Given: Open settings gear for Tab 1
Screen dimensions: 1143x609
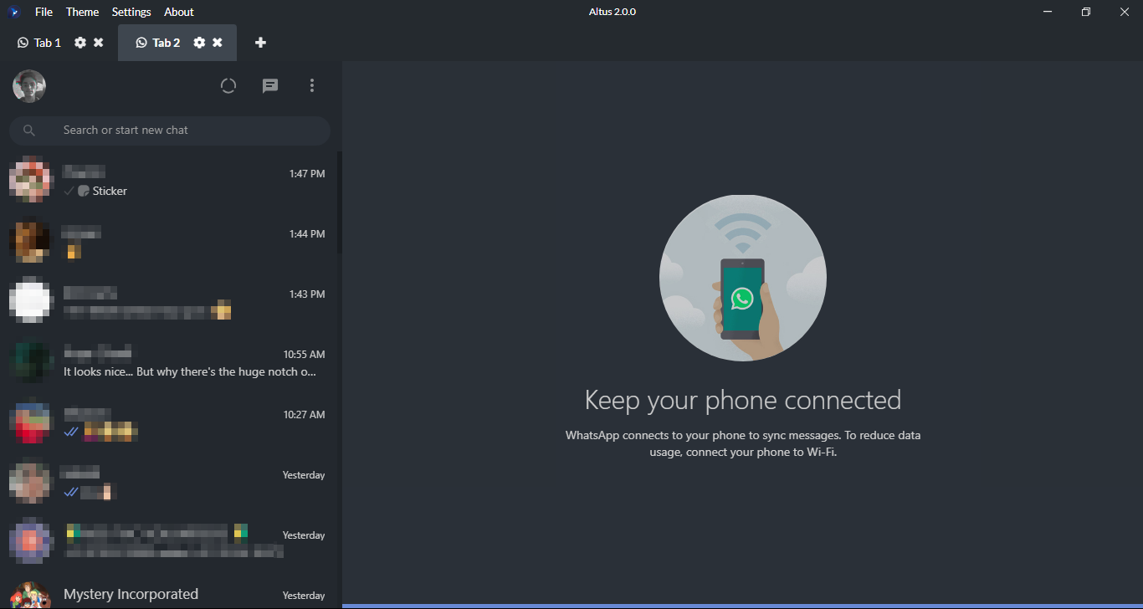Looking at the screenshot, I should pyautogui.click(x=80, y=43).
